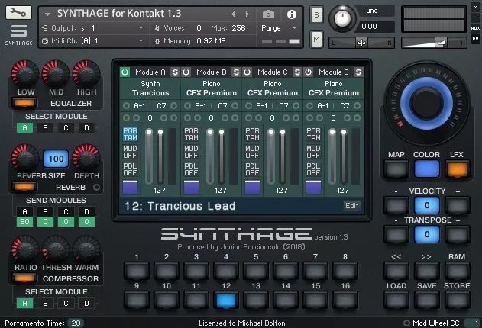Screen dimensions: 482x328
Task: Toggle PORTAM on Module A
Action: (x=130, y=134)
